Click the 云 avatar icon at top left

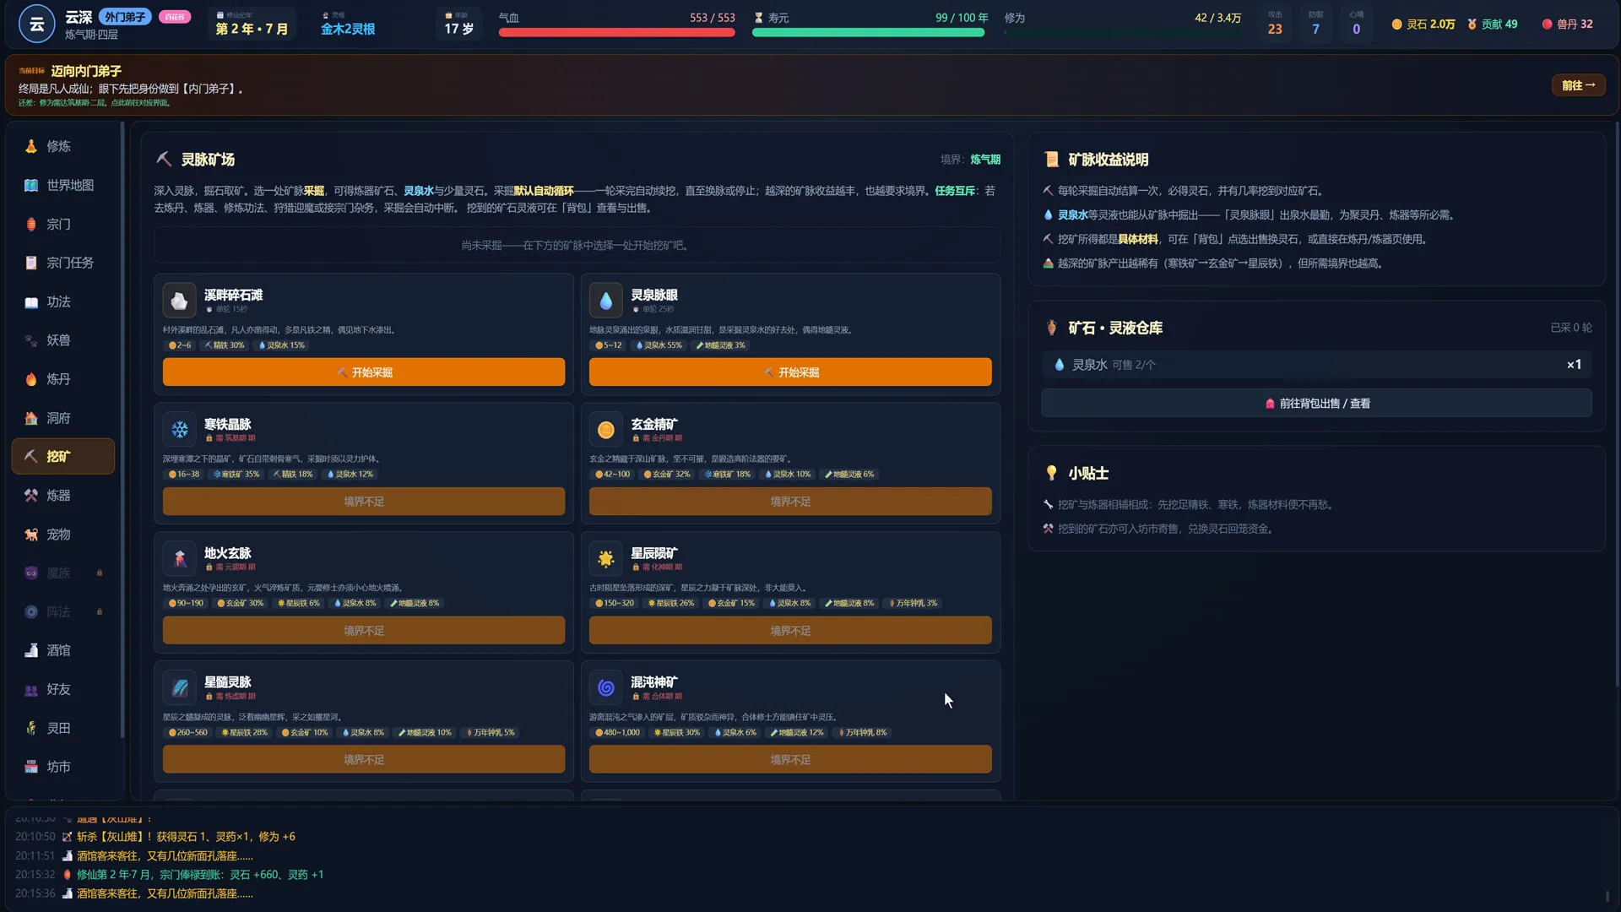pos(37,24)
